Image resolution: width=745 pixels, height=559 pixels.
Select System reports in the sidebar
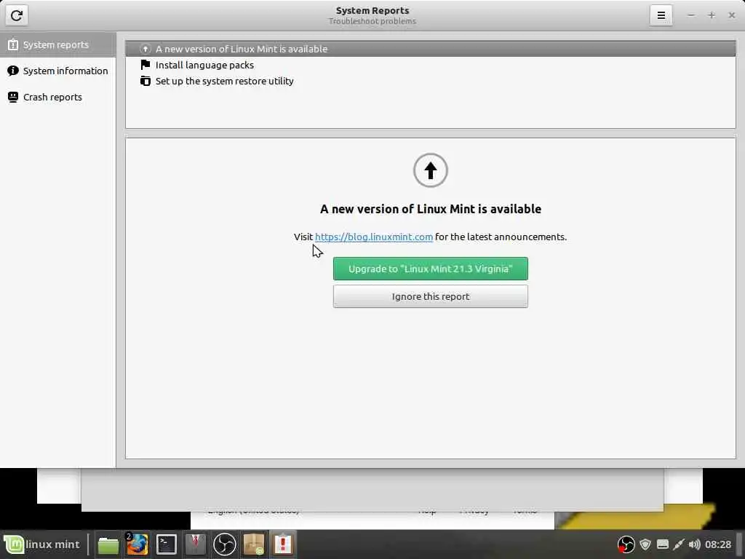tap(58, 44)
